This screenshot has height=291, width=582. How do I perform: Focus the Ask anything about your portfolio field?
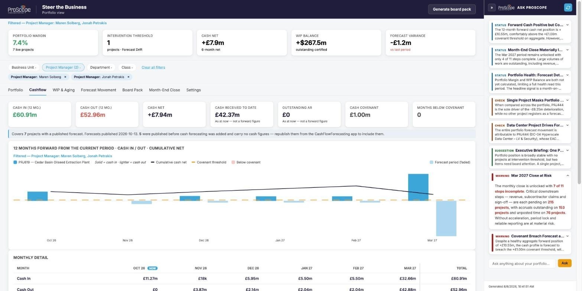coord(522,264)
